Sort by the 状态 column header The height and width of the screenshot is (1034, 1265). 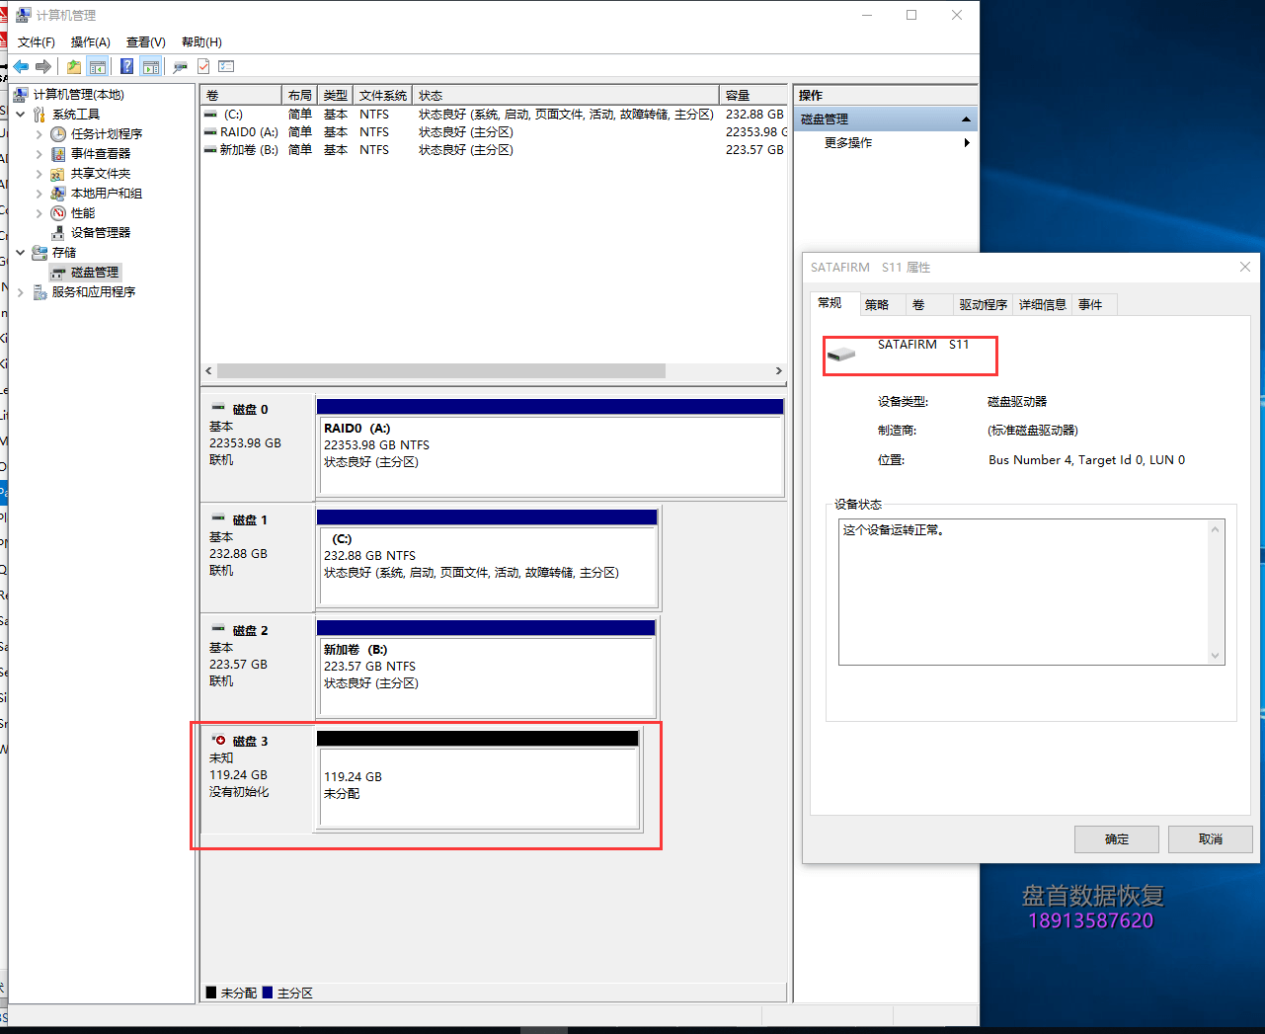[x=566, y=95]
